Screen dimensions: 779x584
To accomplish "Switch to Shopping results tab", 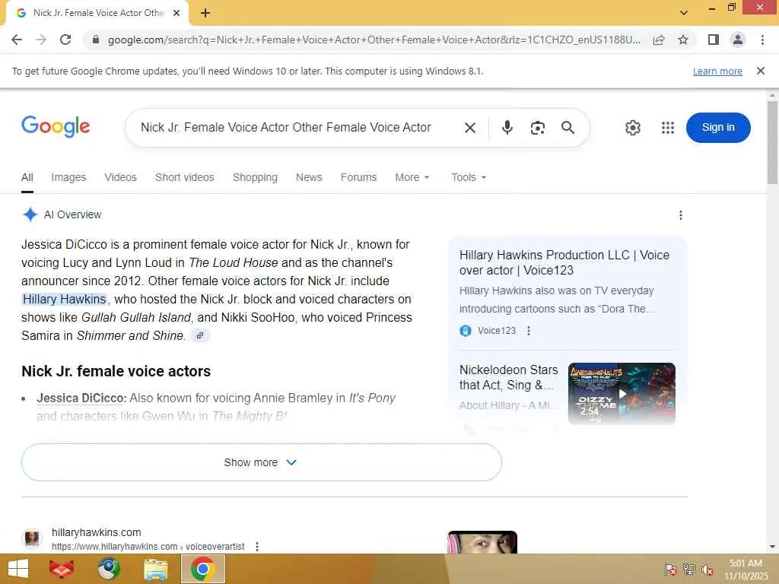I will 255,177.
